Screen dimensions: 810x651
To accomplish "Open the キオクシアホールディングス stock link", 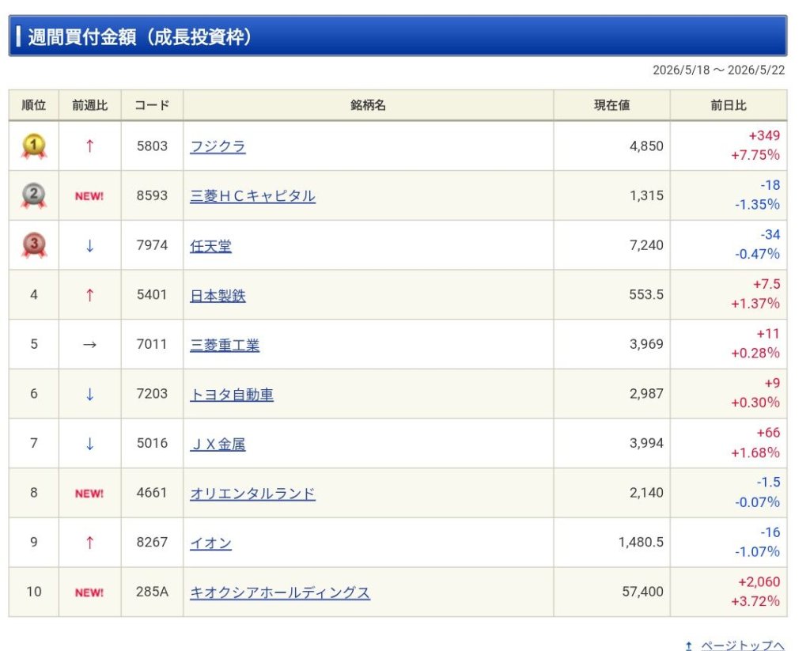I will 280,592.
